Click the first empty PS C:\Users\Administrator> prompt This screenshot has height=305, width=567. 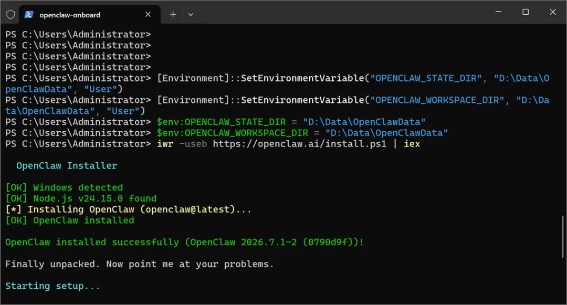78,34
